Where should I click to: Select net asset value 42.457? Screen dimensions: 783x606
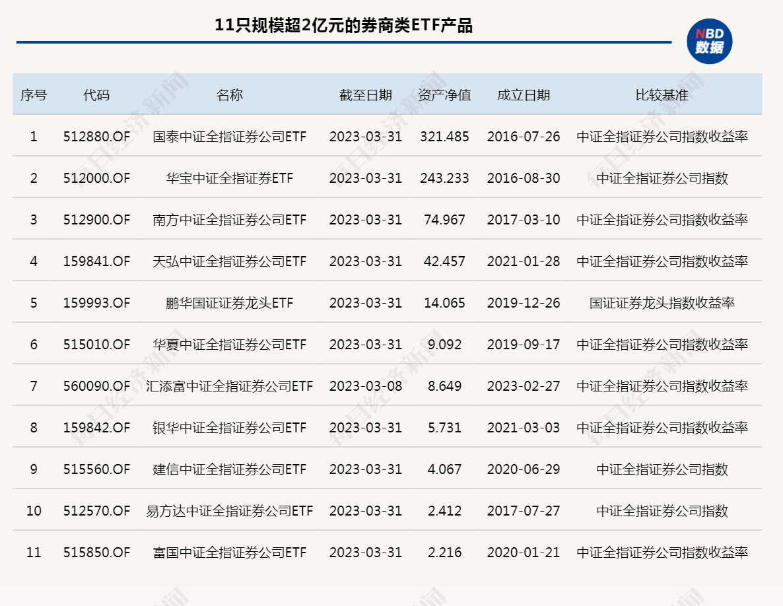coord(444,261)
